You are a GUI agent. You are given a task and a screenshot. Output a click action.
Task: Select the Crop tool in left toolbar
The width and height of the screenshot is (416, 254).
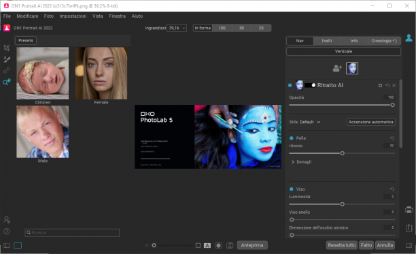(7, 48)
